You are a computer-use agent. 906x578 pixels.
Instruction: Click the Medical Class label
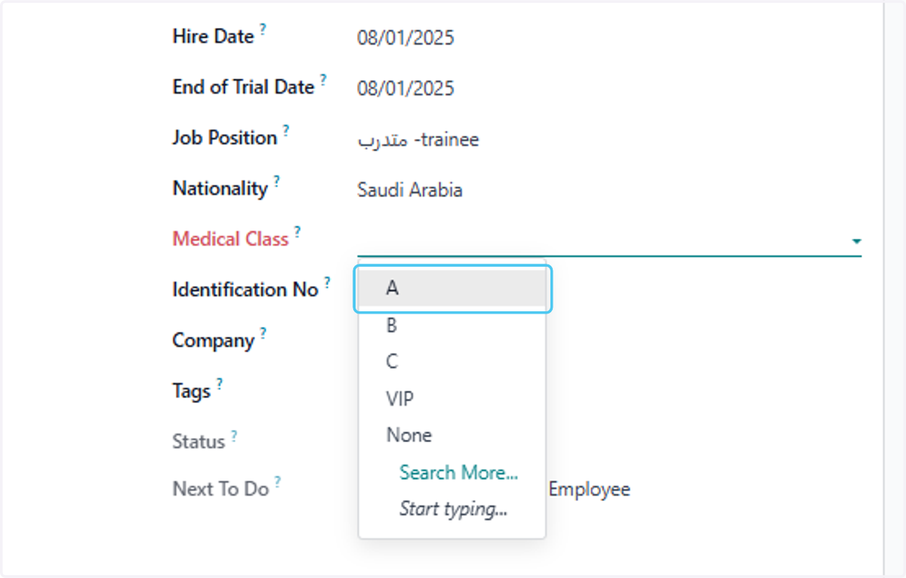click(x=230, y=240)
